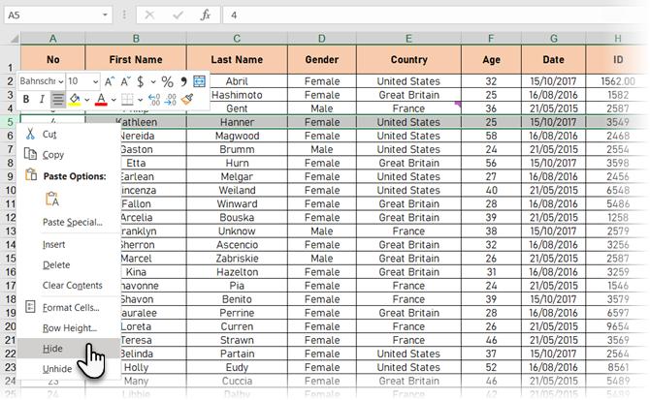650x400 pixels.
Task: Click the Name Box showing A5
Action: (52, 15)
